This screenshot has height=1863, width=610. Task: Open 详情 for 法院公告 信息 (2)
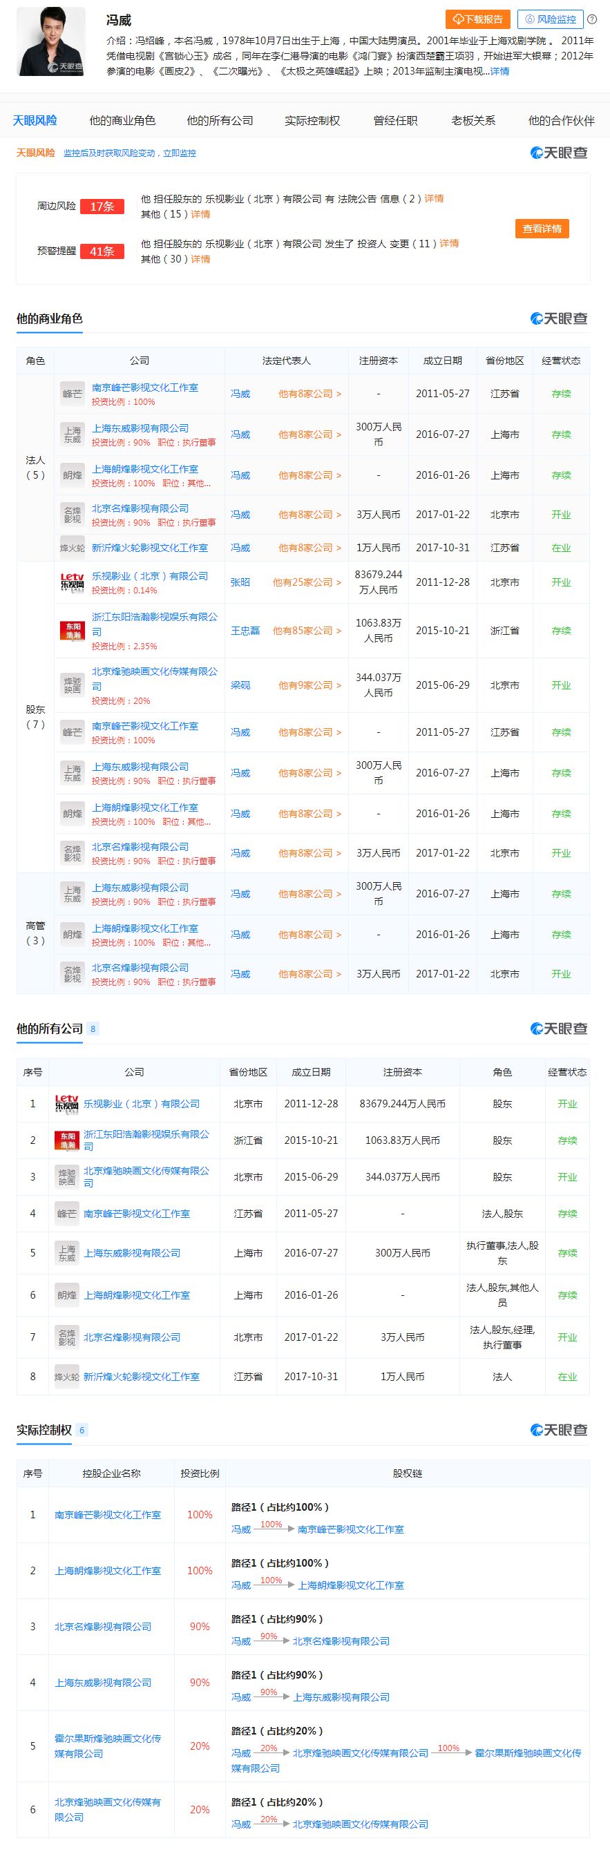click(x=434, y=198)
